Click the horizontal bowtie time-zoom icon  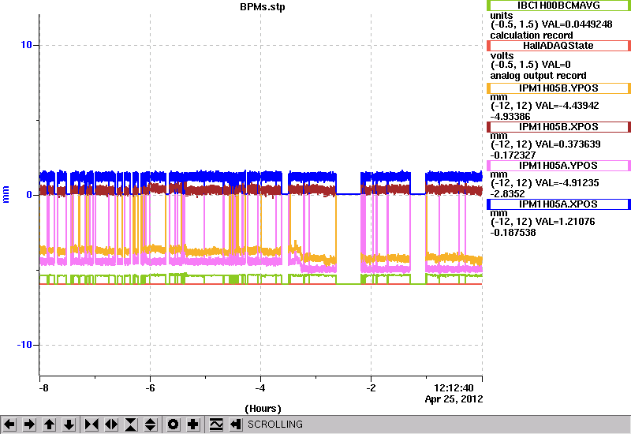[x=91, y=425]
